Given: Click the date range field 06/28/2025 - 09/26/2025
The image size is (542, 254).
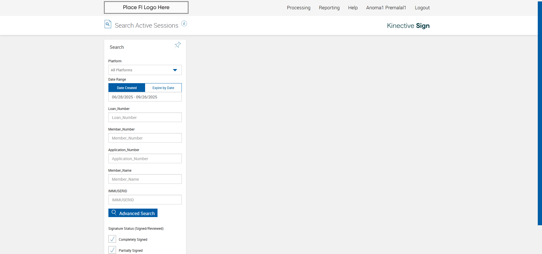Looking at the screenshot, I should (145, 97).
